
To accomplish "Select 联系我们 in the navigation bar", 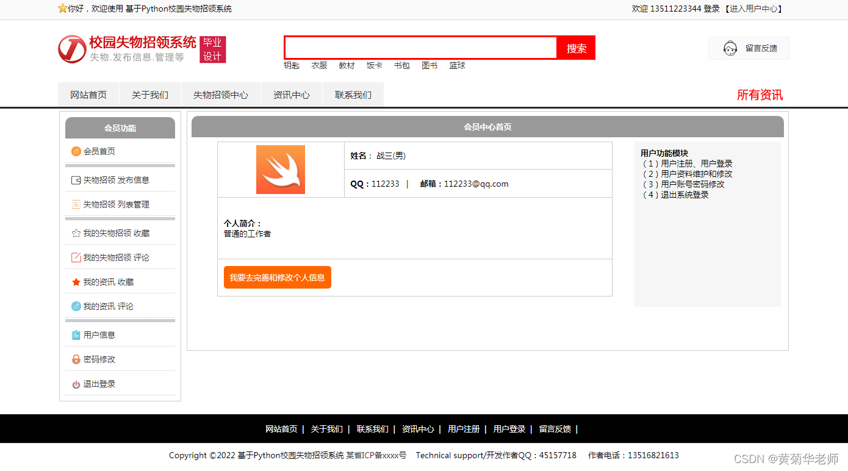I will click(353, 95).
